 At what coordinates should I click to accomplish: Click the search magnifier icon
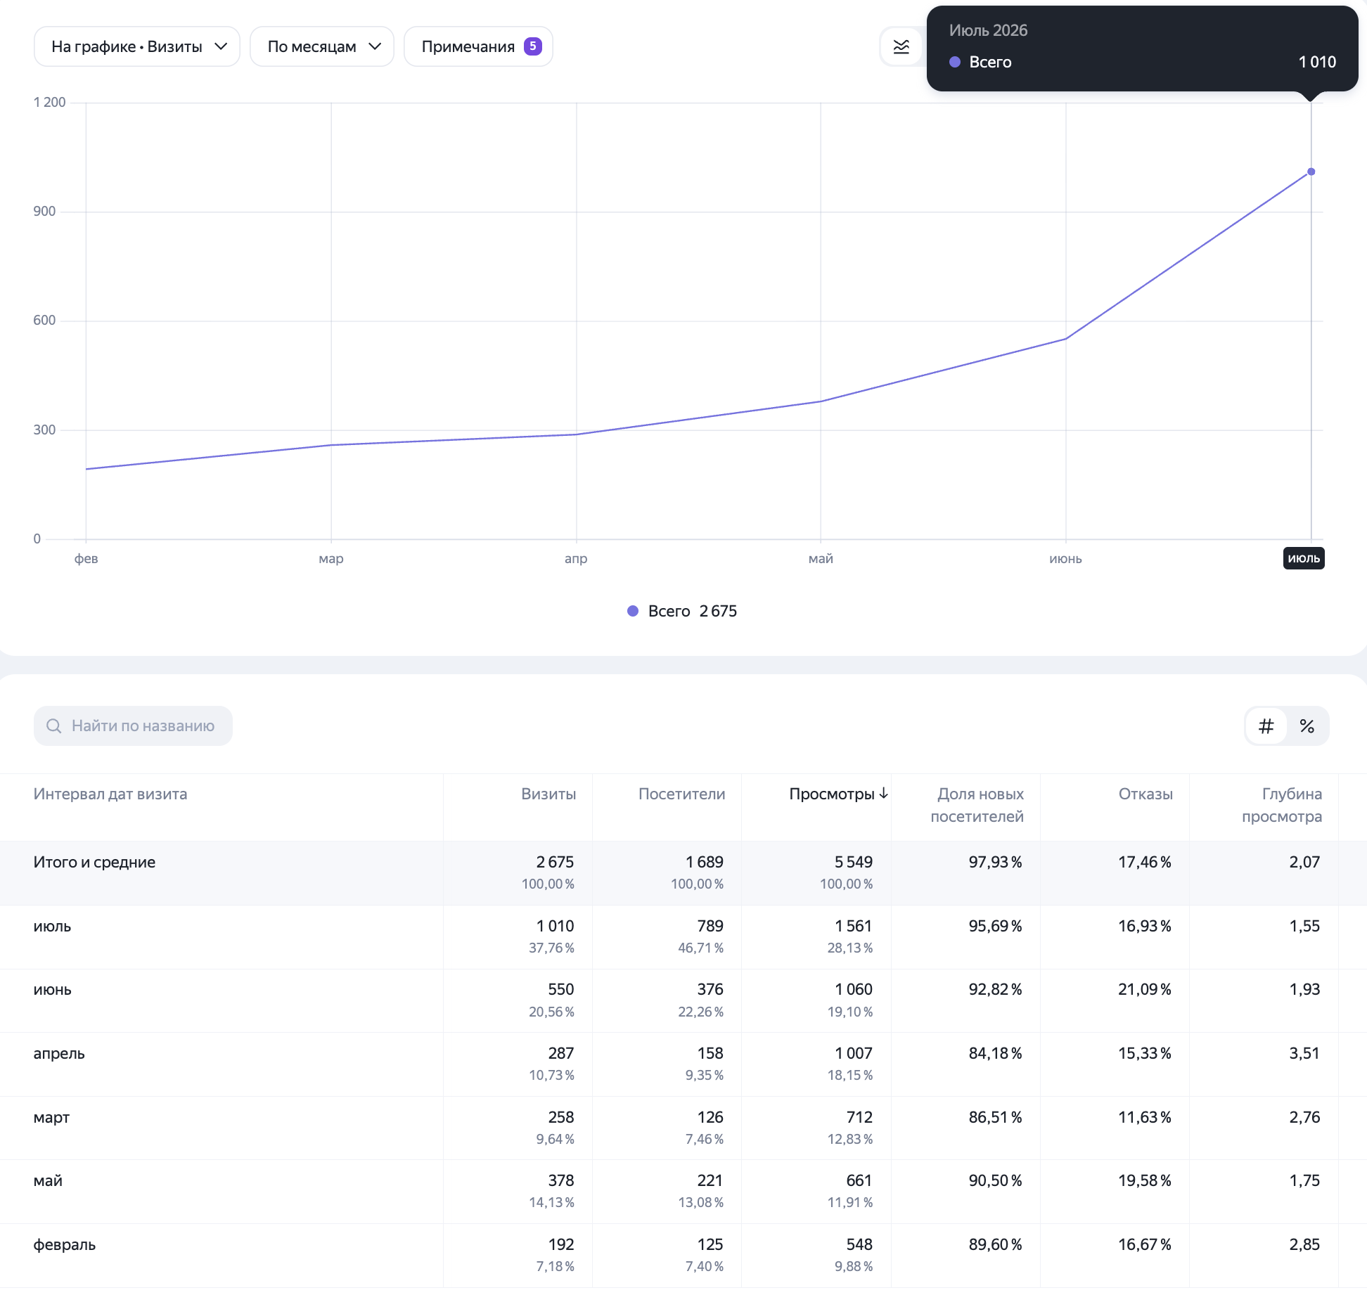pyautogui.click(x=53, y=726)
